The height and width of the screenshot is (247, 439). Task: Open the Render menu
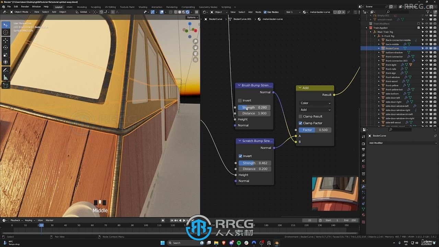[x=25, y=7]
